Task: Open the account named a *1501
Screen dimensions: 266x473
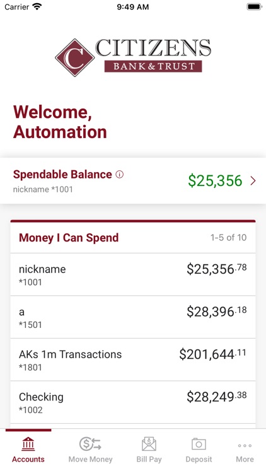Action: pyautogui.click(x=133, y=317)
